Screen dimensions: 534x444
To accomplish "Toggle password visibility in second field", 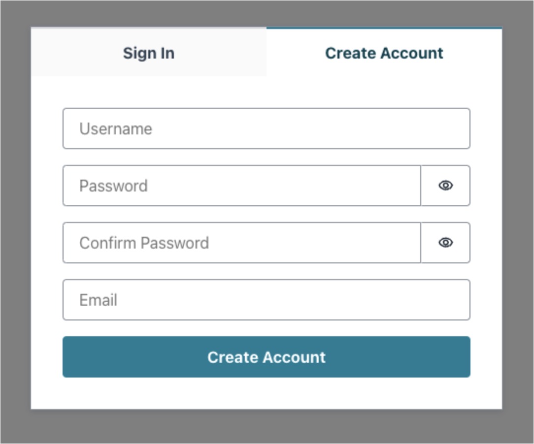I will click(x=445, y=186).
